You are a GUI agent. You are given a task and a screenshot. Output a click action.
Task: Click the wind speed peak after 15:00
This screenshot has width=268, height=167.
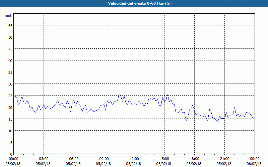pos(168,95)
